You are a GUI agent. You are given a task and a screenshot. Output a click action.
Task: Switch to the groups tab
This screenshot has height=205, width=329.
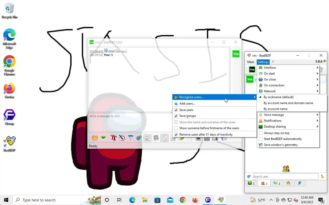pyautogui.click(x=288, y=183)
